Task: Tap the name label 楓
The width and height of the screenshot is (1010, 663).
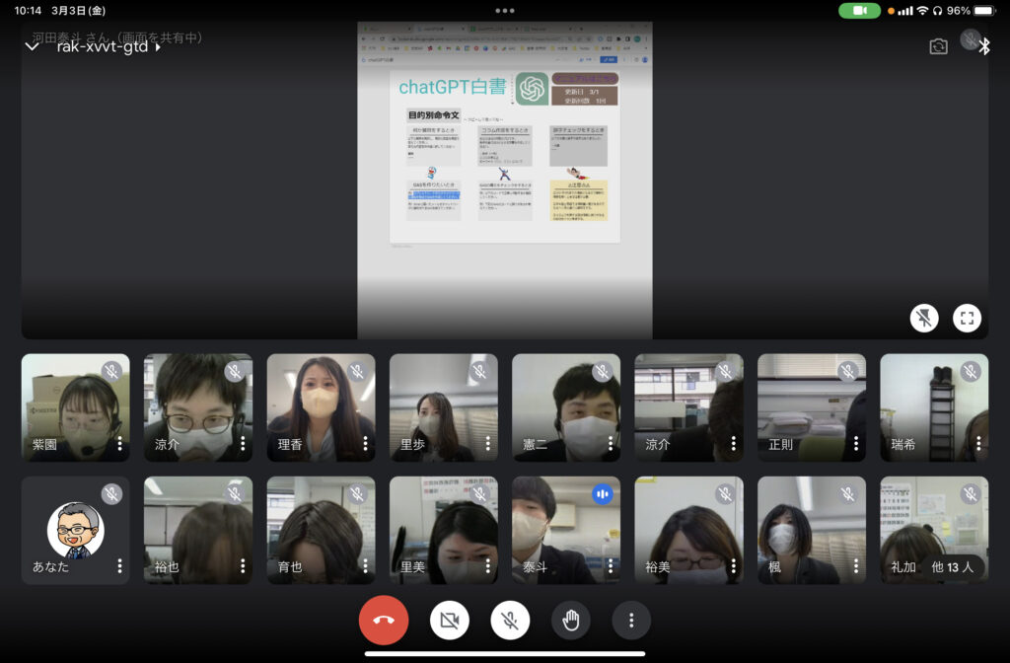Action: (x=775, y=567)
